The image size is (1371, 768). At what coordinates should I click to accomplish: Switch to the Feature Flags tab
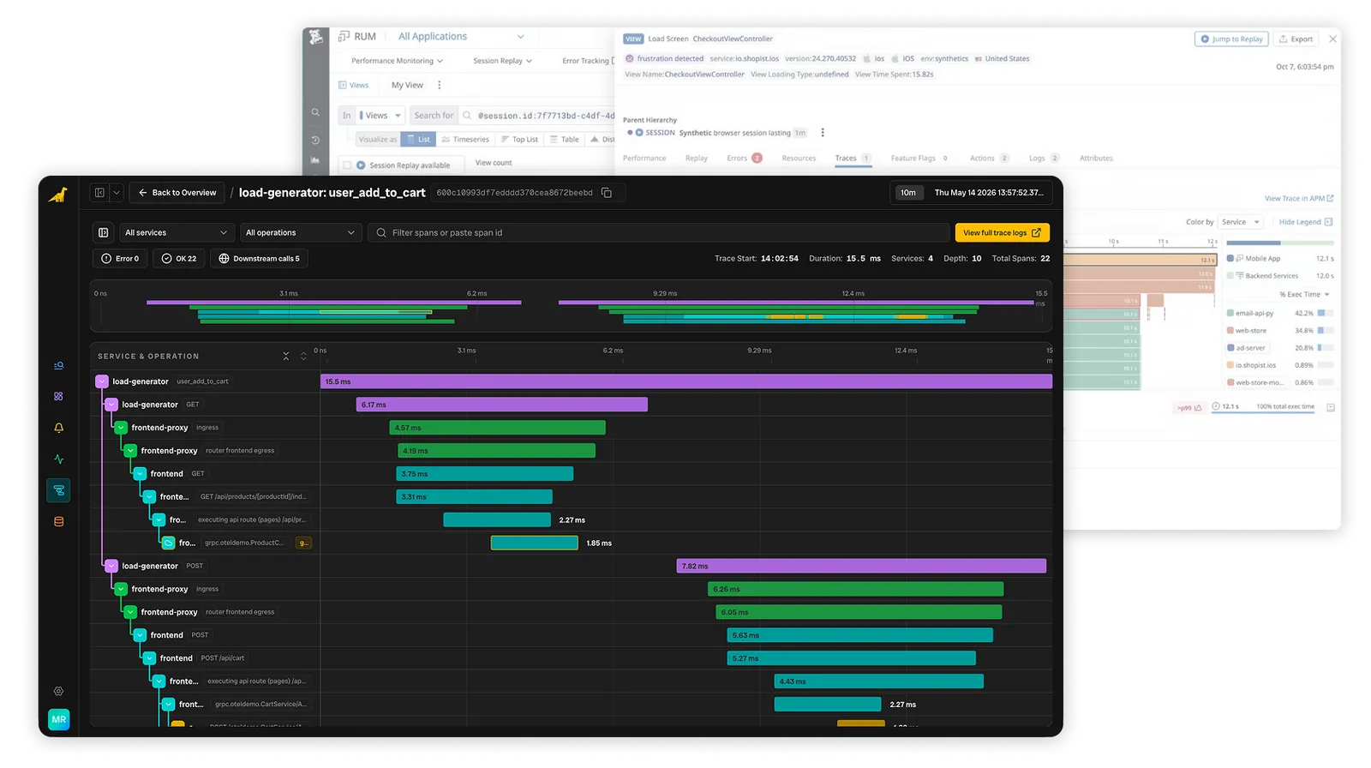[x=919, y=159]
